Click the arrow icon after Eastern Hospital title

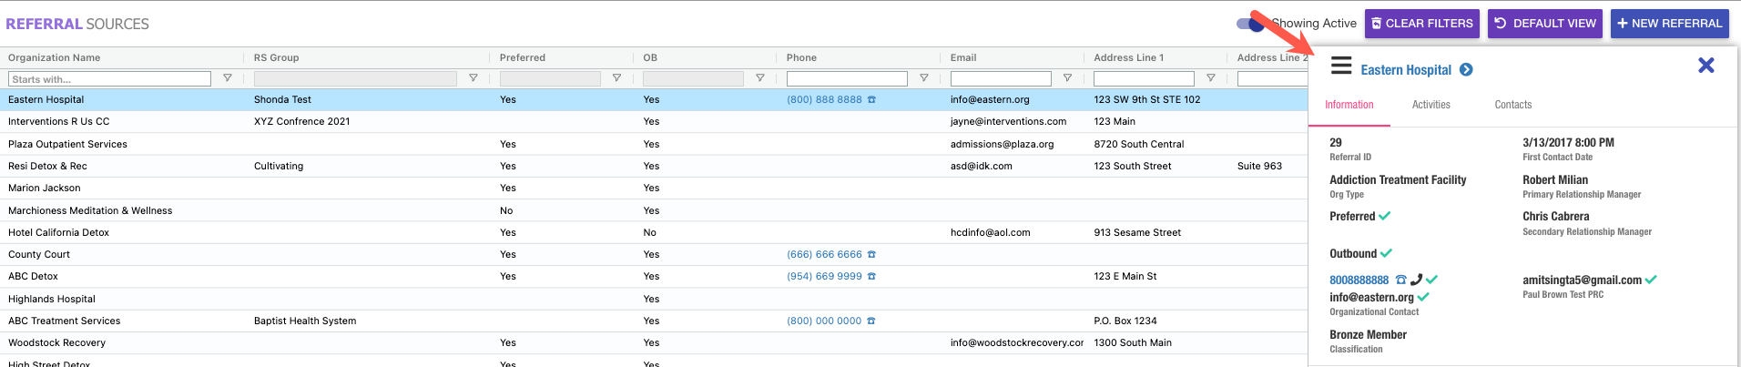(1466, 70)
